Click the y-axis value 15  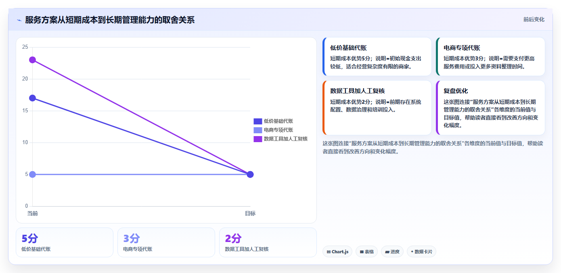[25, 111]
